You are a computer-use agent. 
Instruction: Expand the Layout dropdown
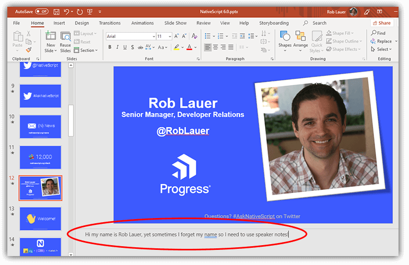point(86,33)
